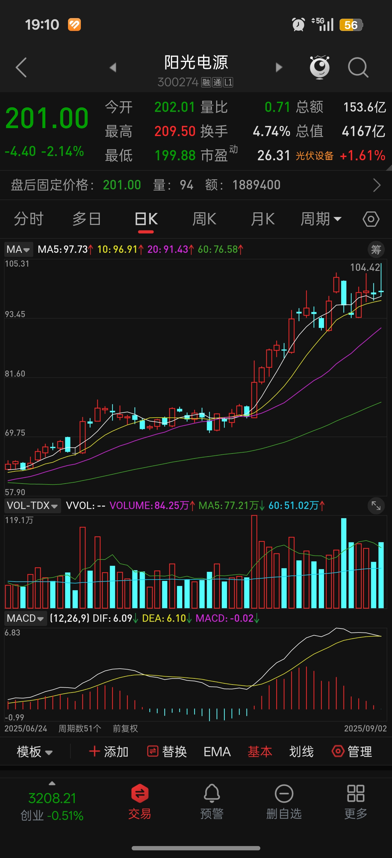392x858 pixels.
Task: Open the 模板 template dropdown
Action: [x=35, y=752]
